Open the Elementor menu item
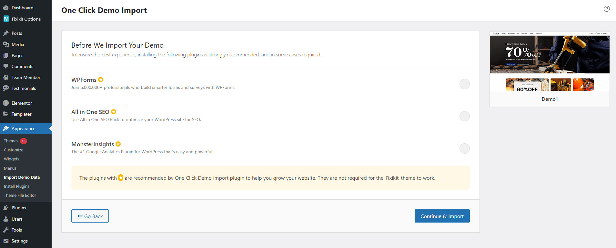The width and height of the screenshot is (616, 248). [x=26, y=103]
